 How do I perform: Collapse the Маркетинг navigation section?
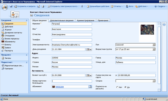point(27,62)
